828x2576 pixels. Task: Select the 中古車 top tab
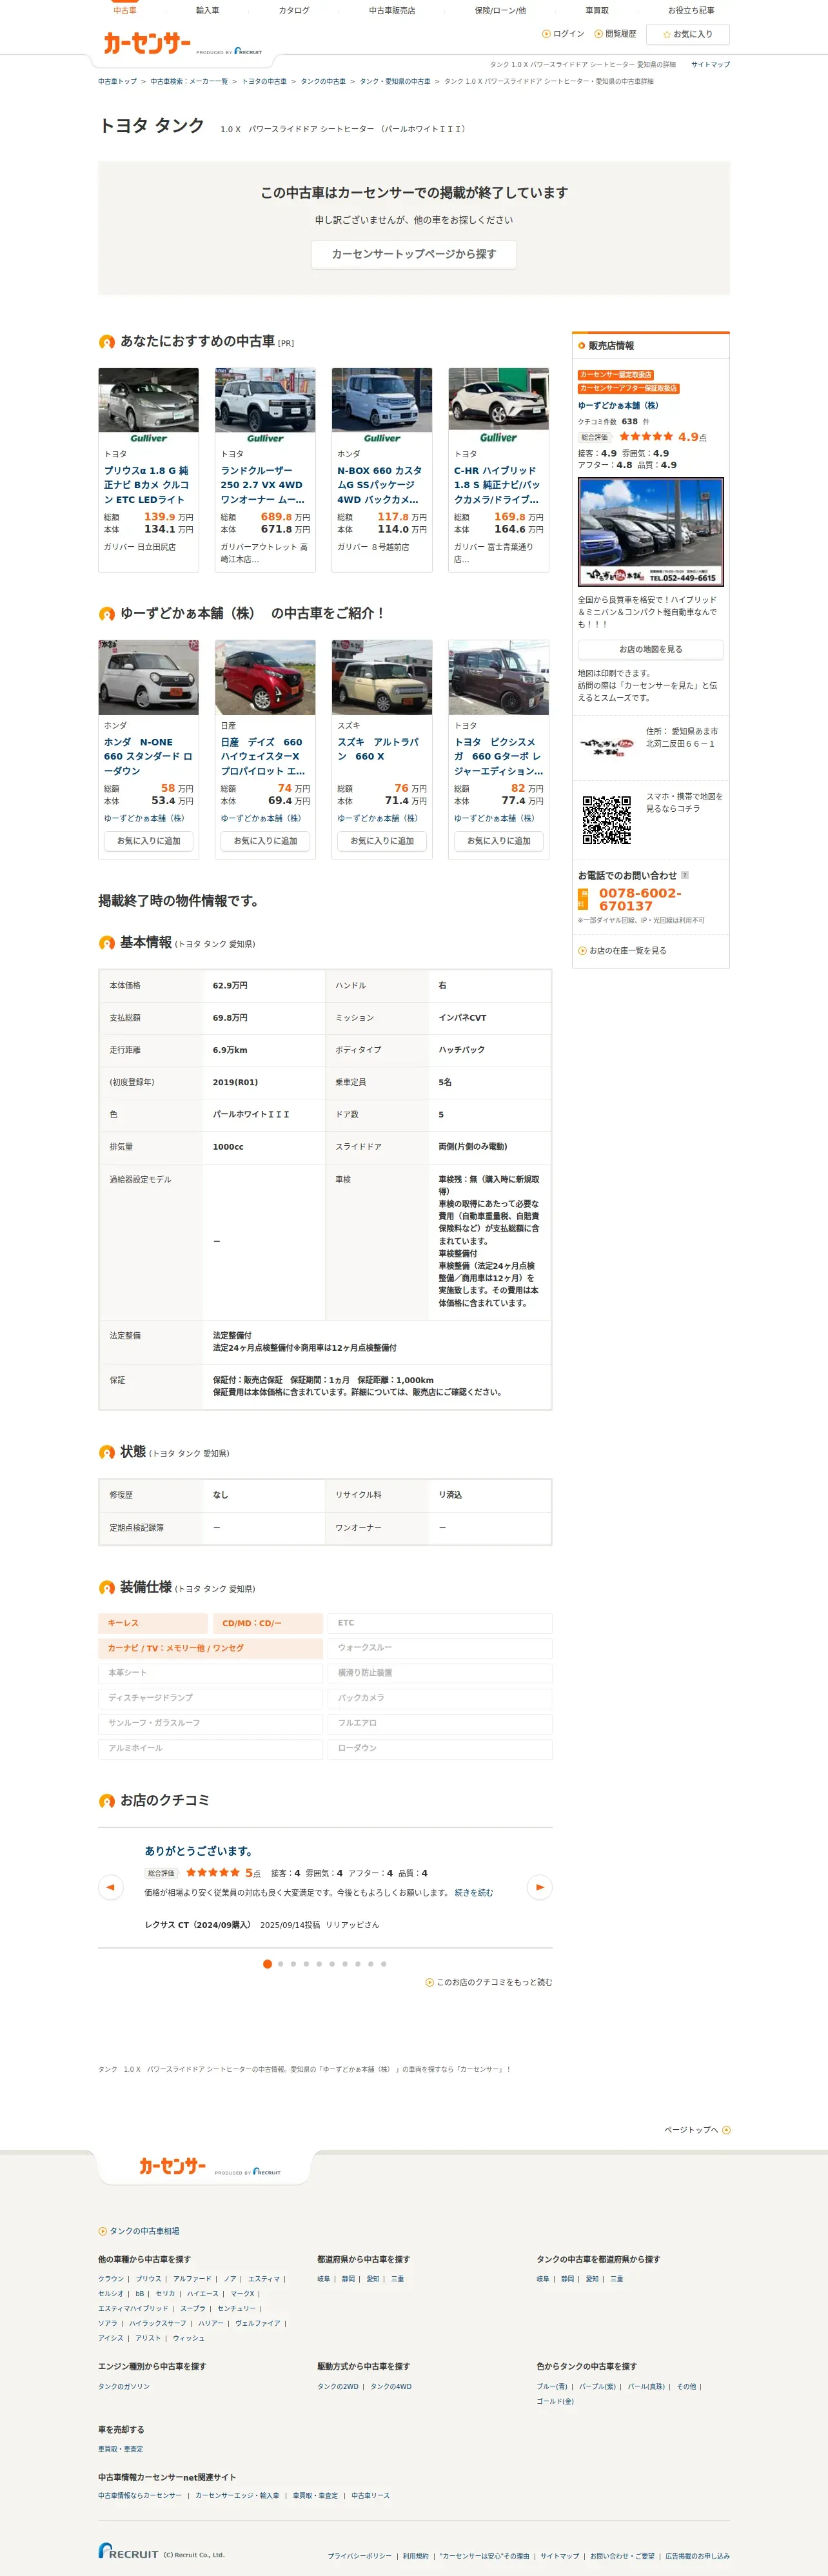click(124, 10)
